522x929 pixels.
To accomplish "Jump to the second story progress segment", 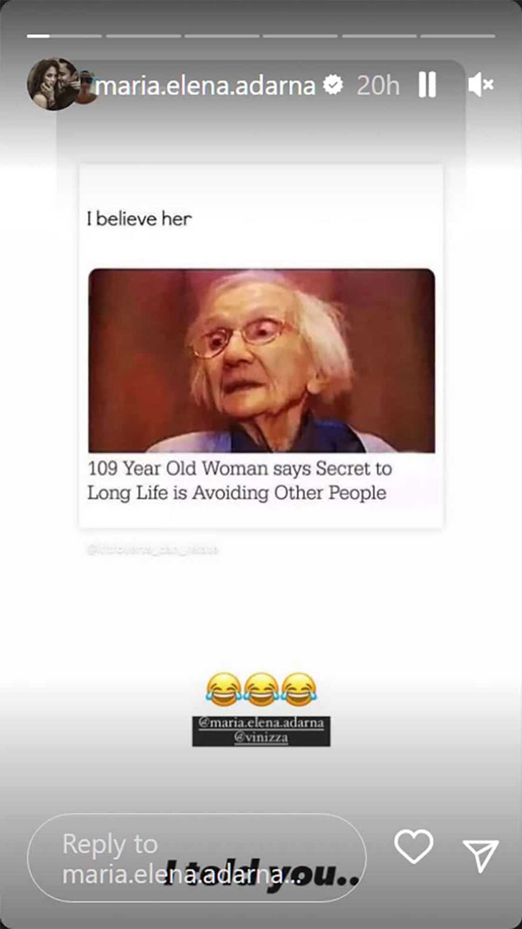I will pos(144,36).
